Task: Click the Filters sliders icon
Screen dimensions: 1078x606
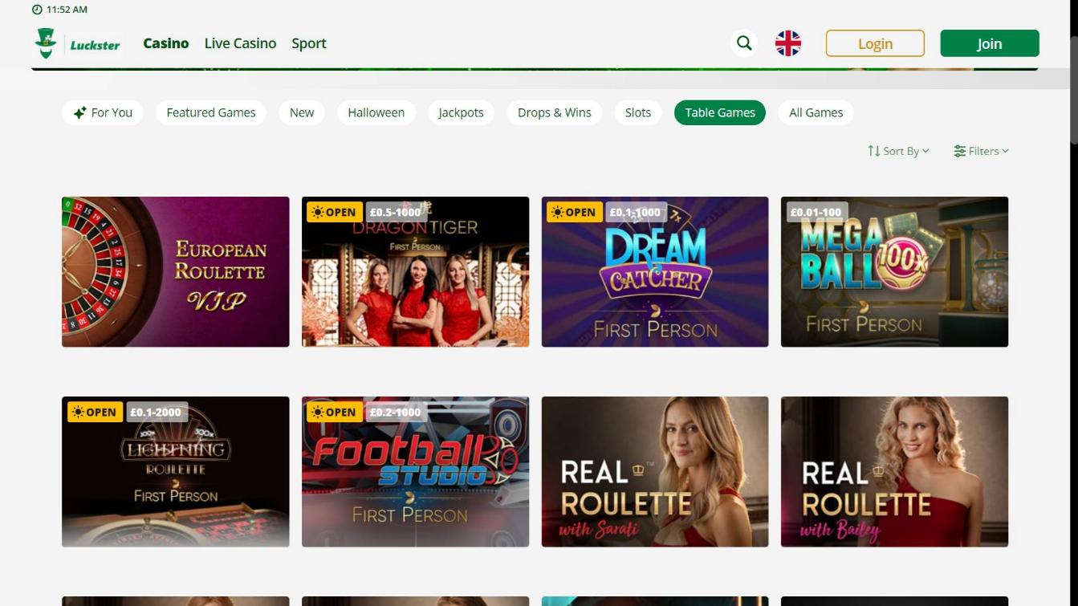Action: pos(959,151)
